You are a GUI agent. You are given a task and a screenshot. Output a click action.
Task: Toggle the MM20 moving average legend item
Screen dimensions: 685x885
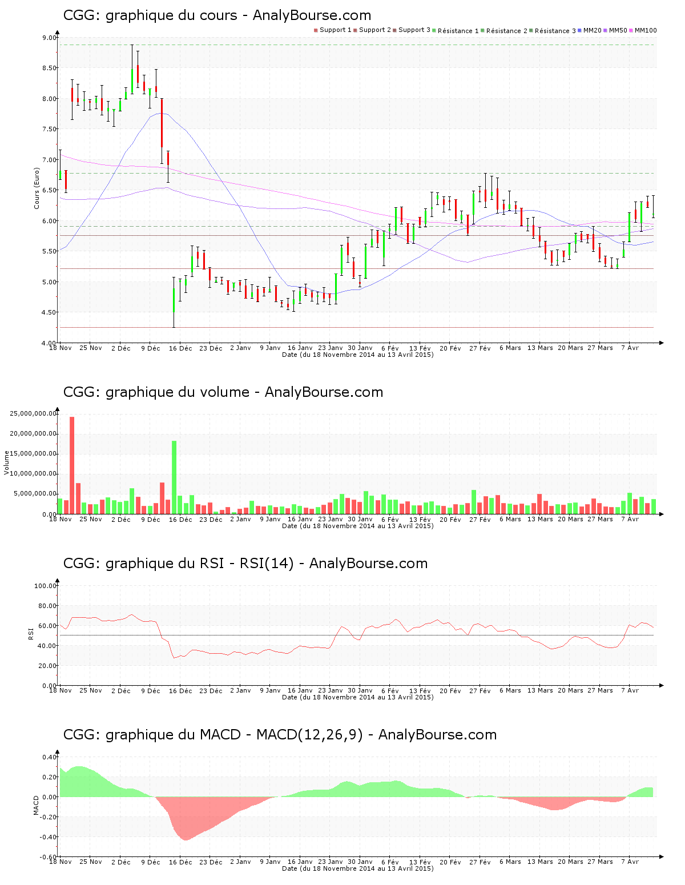pos(590,30)
